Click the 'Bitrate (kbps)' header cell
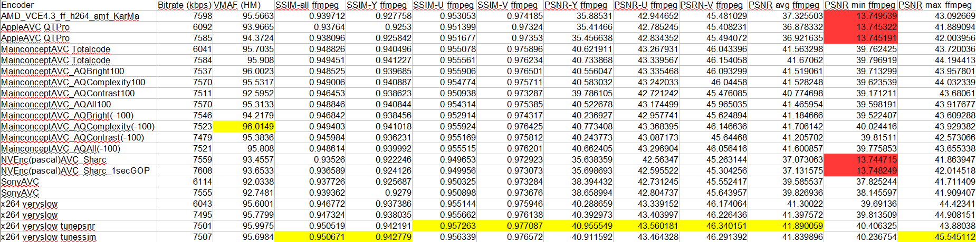 (x=185, y=5)
